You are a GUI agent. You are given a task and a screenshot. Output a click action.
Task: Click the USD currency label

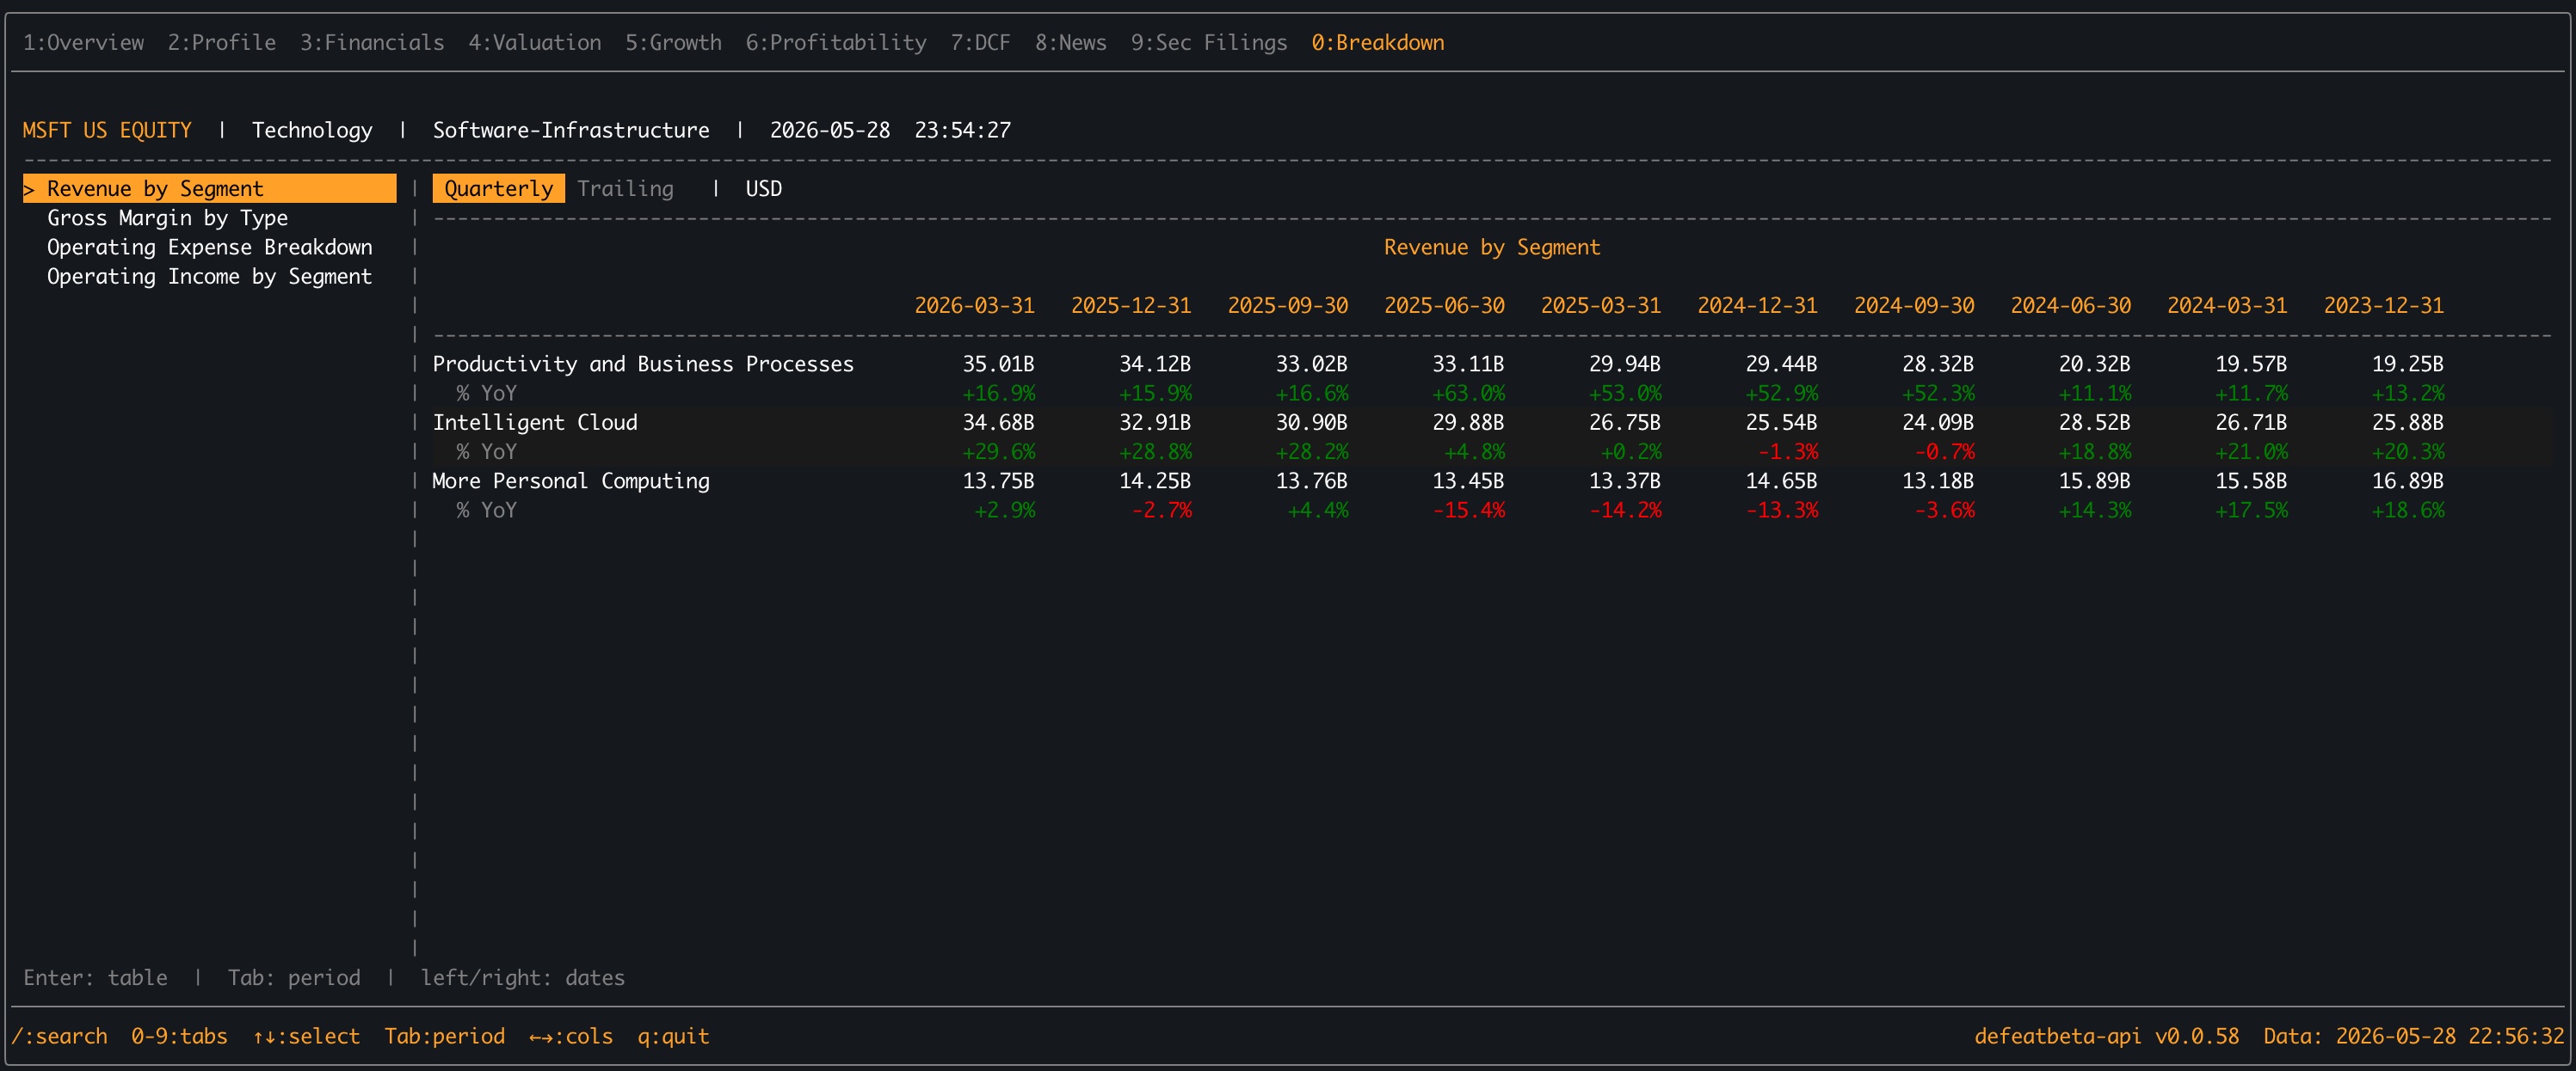(x=764, y=189)
